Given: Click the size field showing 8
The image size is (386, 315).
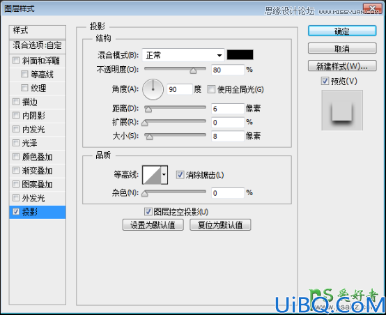Looking at the screenshot, I should [228, 136].
